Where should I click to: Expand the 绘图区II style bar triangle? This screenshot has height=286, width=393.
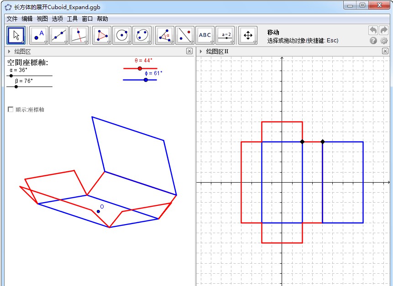click(201, 51)
